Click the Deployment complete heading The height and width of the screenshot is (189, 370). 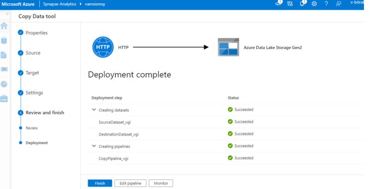(129, 75)
